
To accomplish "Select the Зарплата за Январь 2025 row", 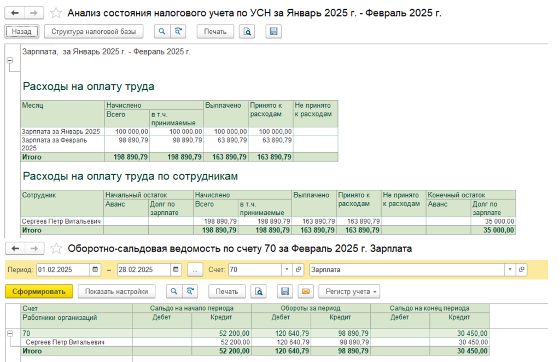I will 179,131.
